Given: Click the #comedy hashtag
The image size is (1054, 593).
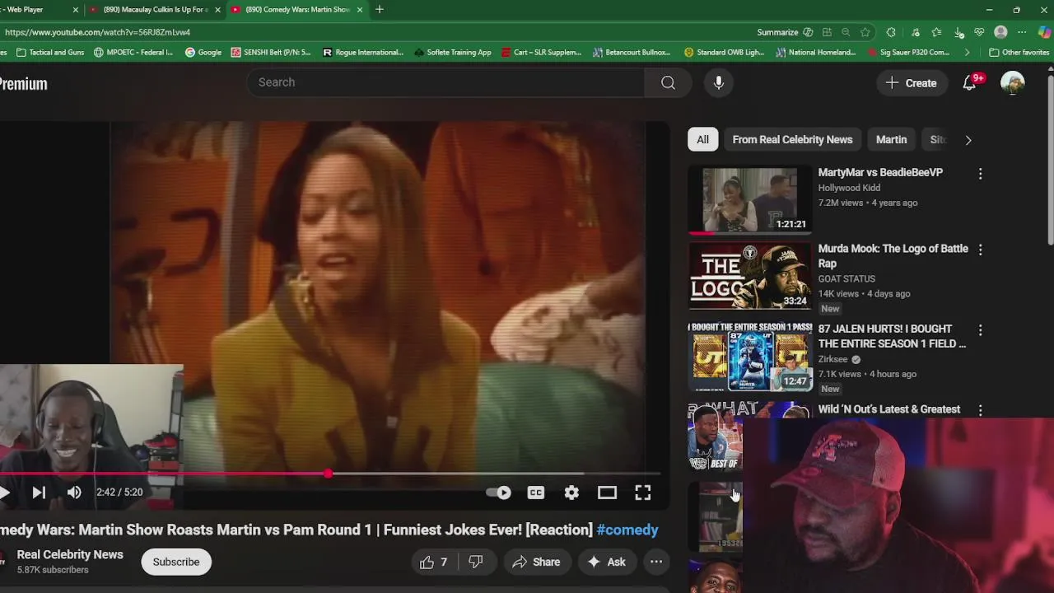Looking at the screenshot, I should (x=627, y=530).
